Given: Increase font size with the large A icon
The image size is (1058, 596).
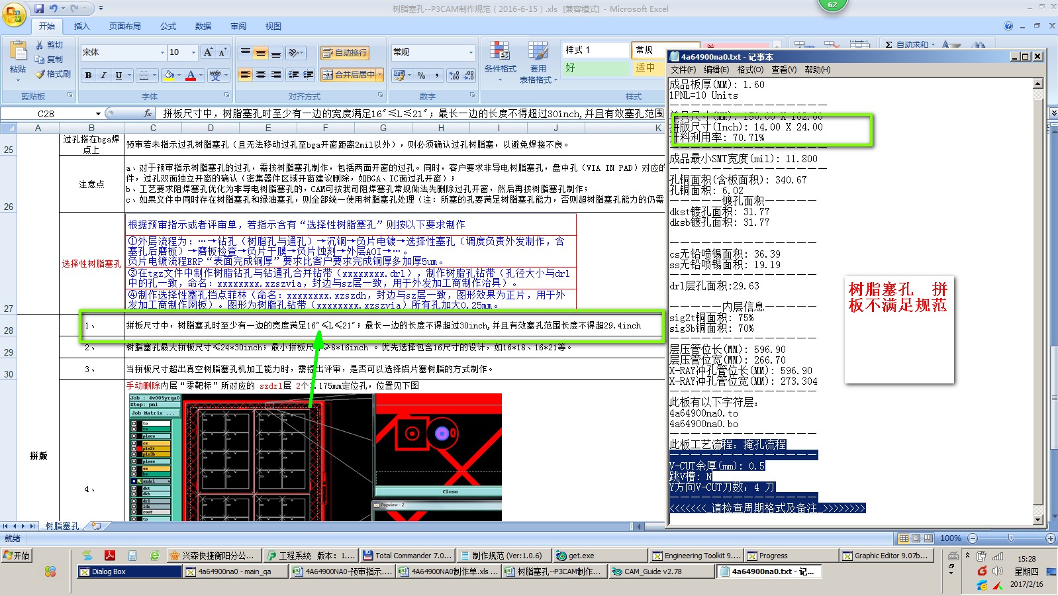Looking at the screenshot, I should pos(208,52).
